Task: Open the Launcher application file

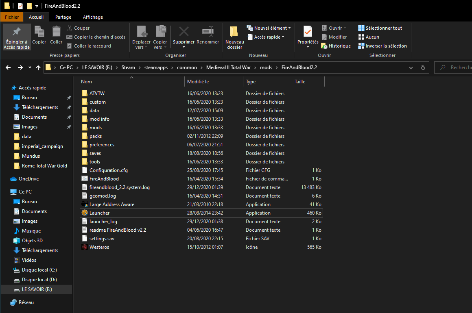Action: [x=99, y=213]
